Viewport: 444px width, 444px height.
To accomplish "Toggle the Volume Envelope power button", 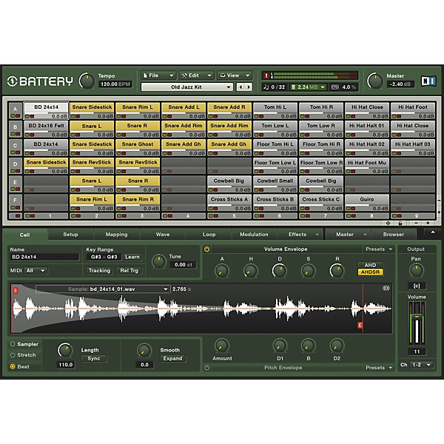I will (x=206, y=249).
